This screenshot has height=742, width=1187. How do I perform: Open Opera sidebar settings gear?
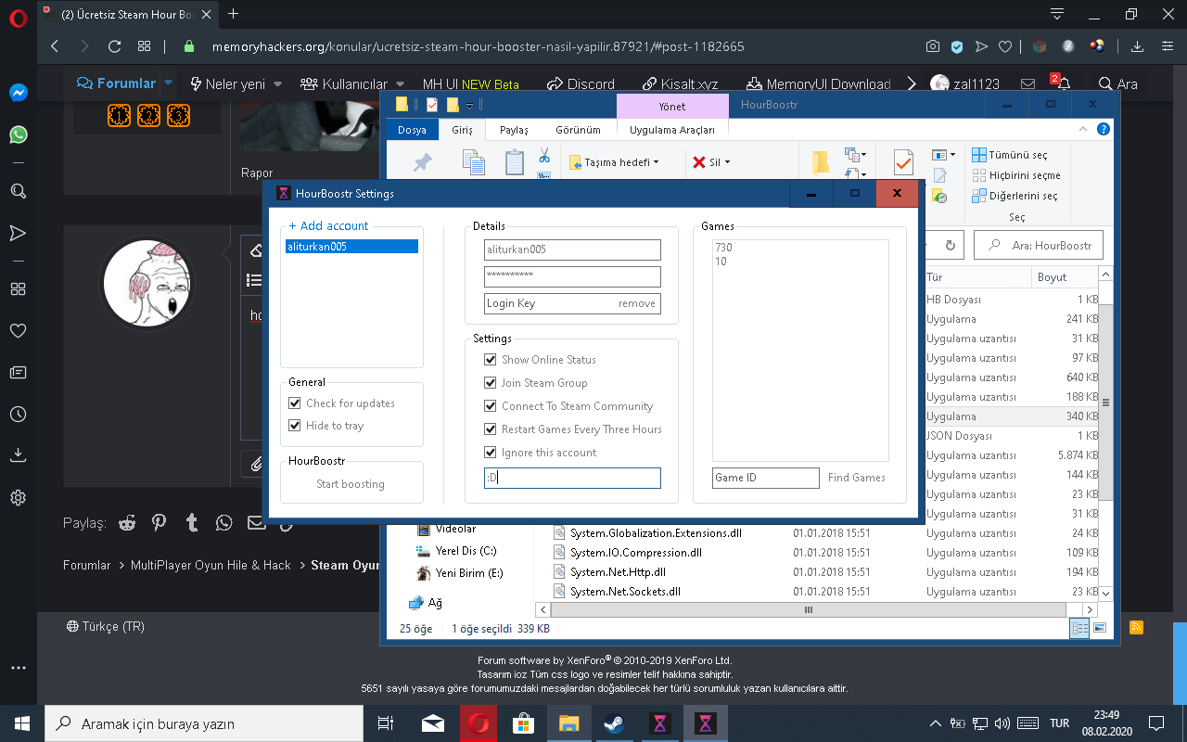tap(18, 498)
